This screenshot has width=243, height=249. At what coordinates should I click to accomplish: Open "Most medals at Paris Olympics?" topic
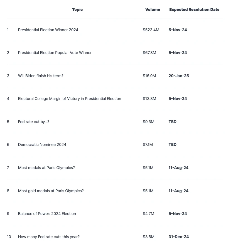(x=46, y=168)
